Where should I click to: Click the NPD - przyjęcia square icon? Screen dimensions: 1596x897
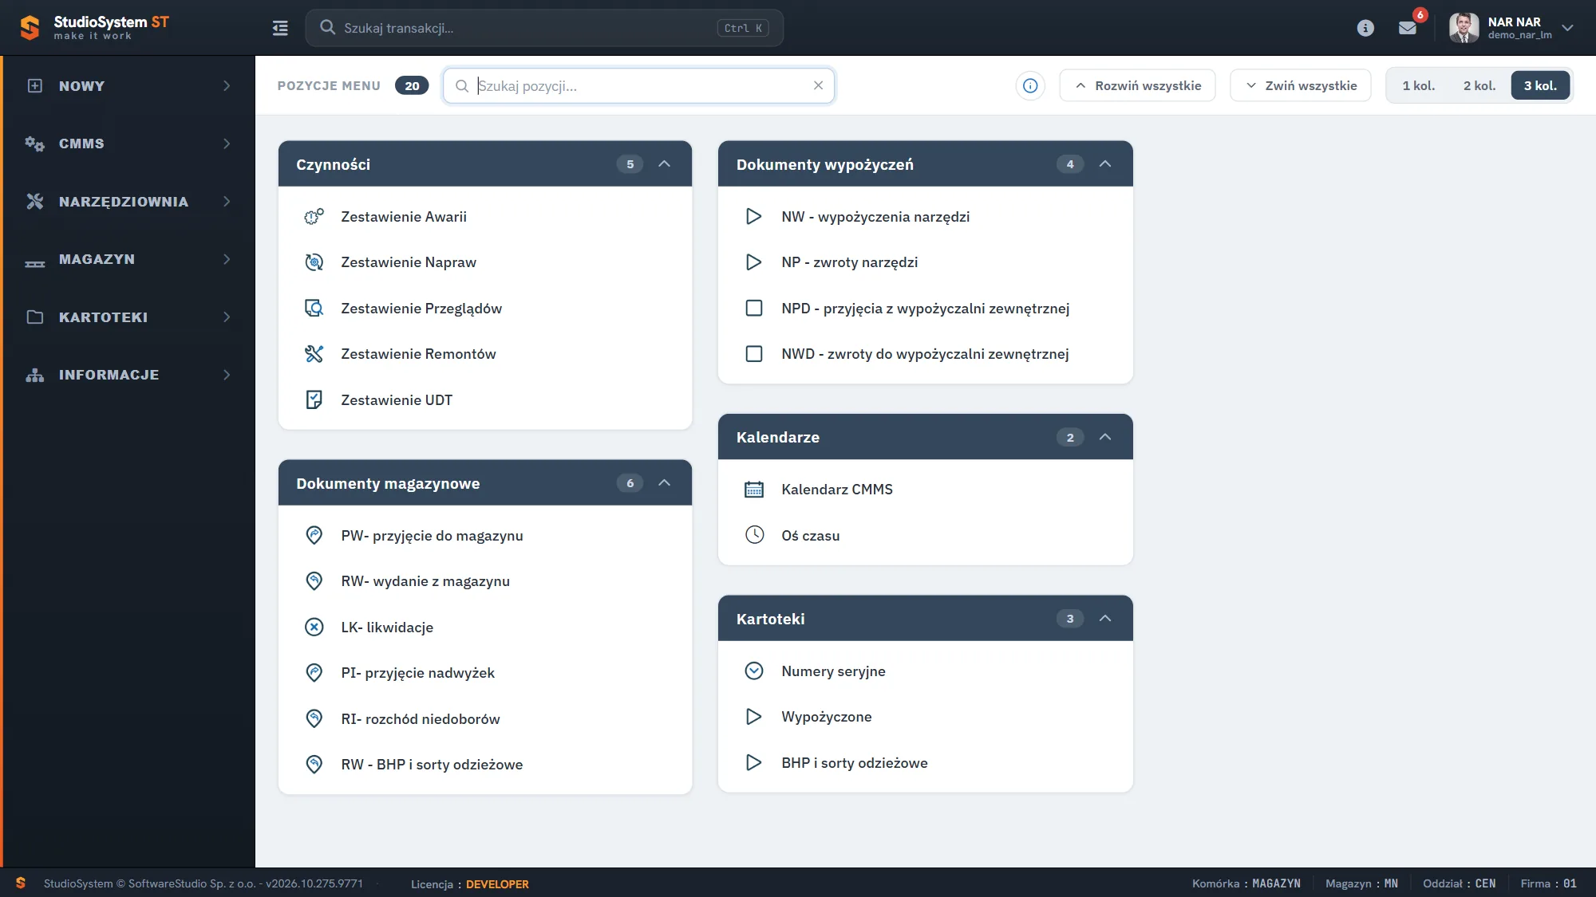[754, 308]
